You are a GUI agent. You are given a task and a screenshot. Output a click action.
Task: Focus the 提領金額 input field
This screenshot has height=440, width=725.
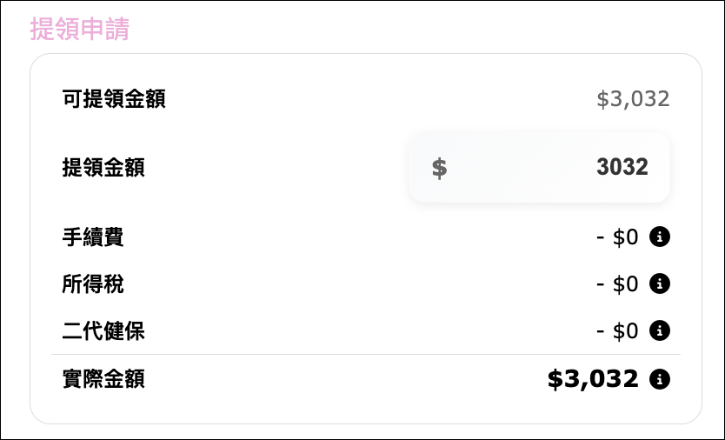point(539,168)
